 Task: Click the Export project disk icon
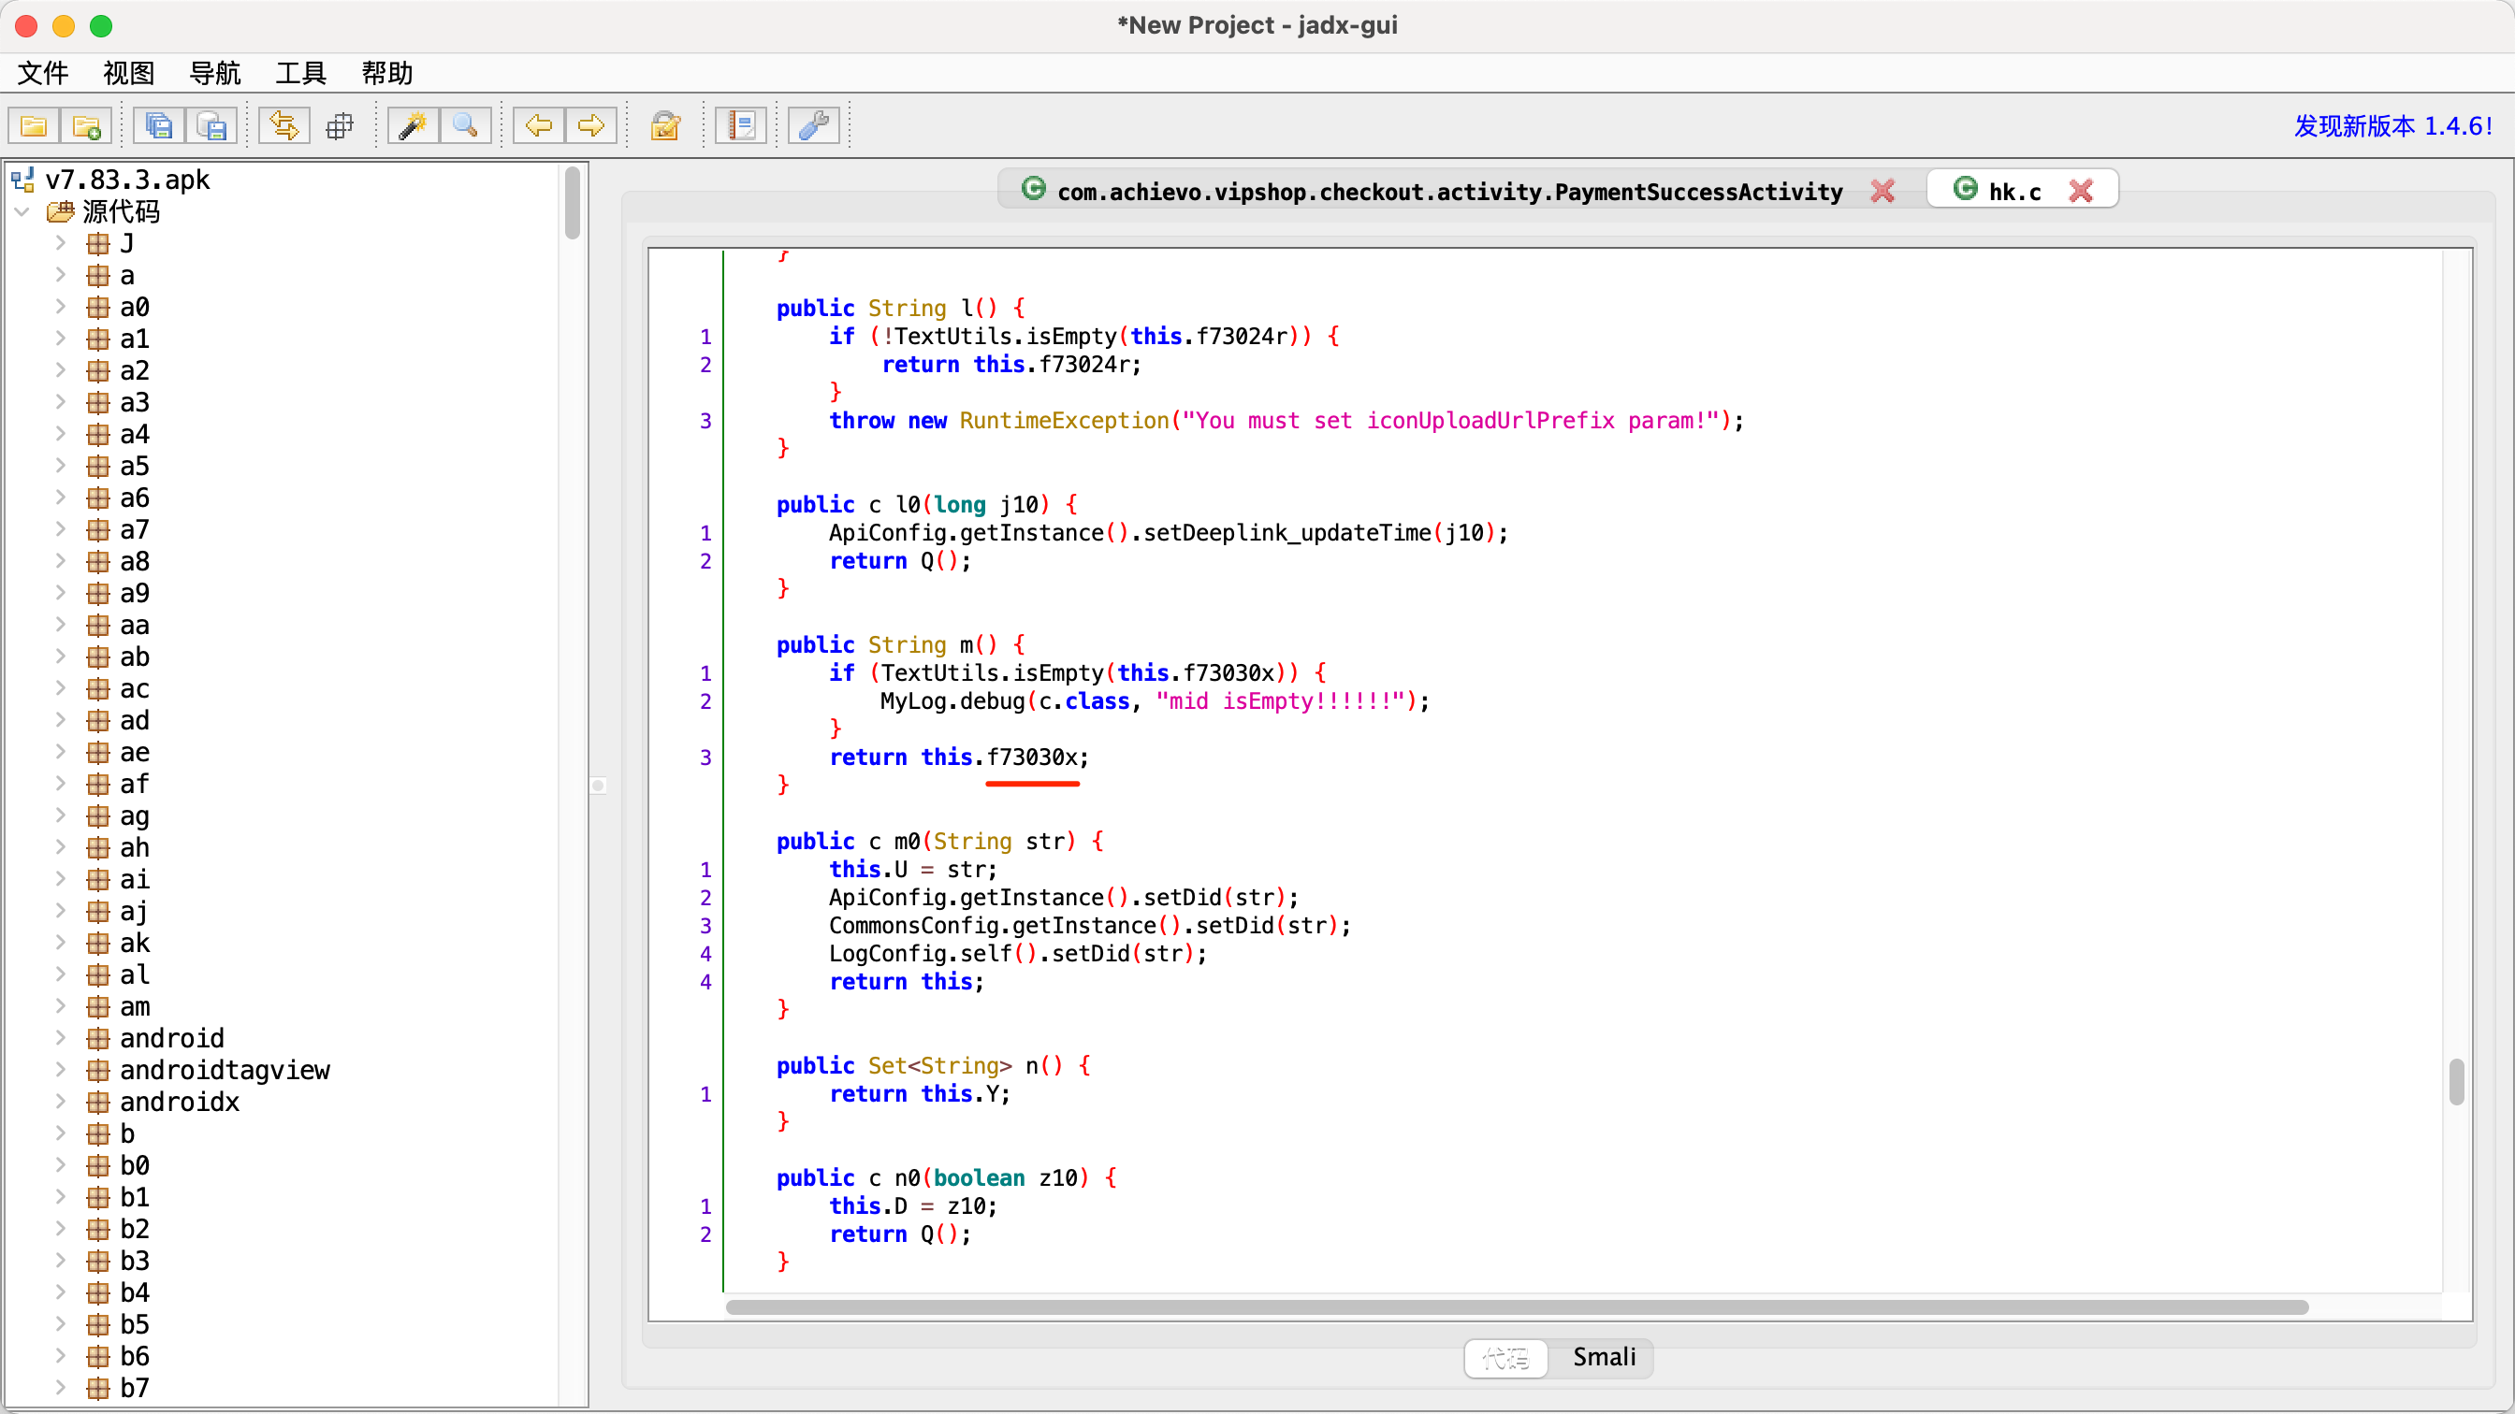click(x=211, y=126)
